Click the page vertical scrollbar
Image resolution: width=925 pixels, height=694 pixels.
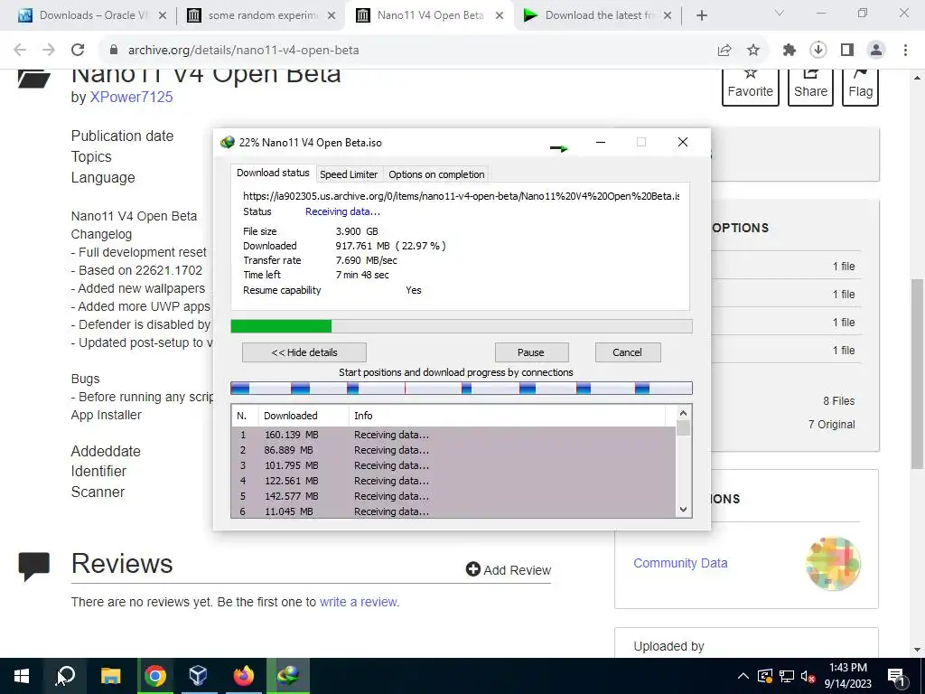coord(918,373)
